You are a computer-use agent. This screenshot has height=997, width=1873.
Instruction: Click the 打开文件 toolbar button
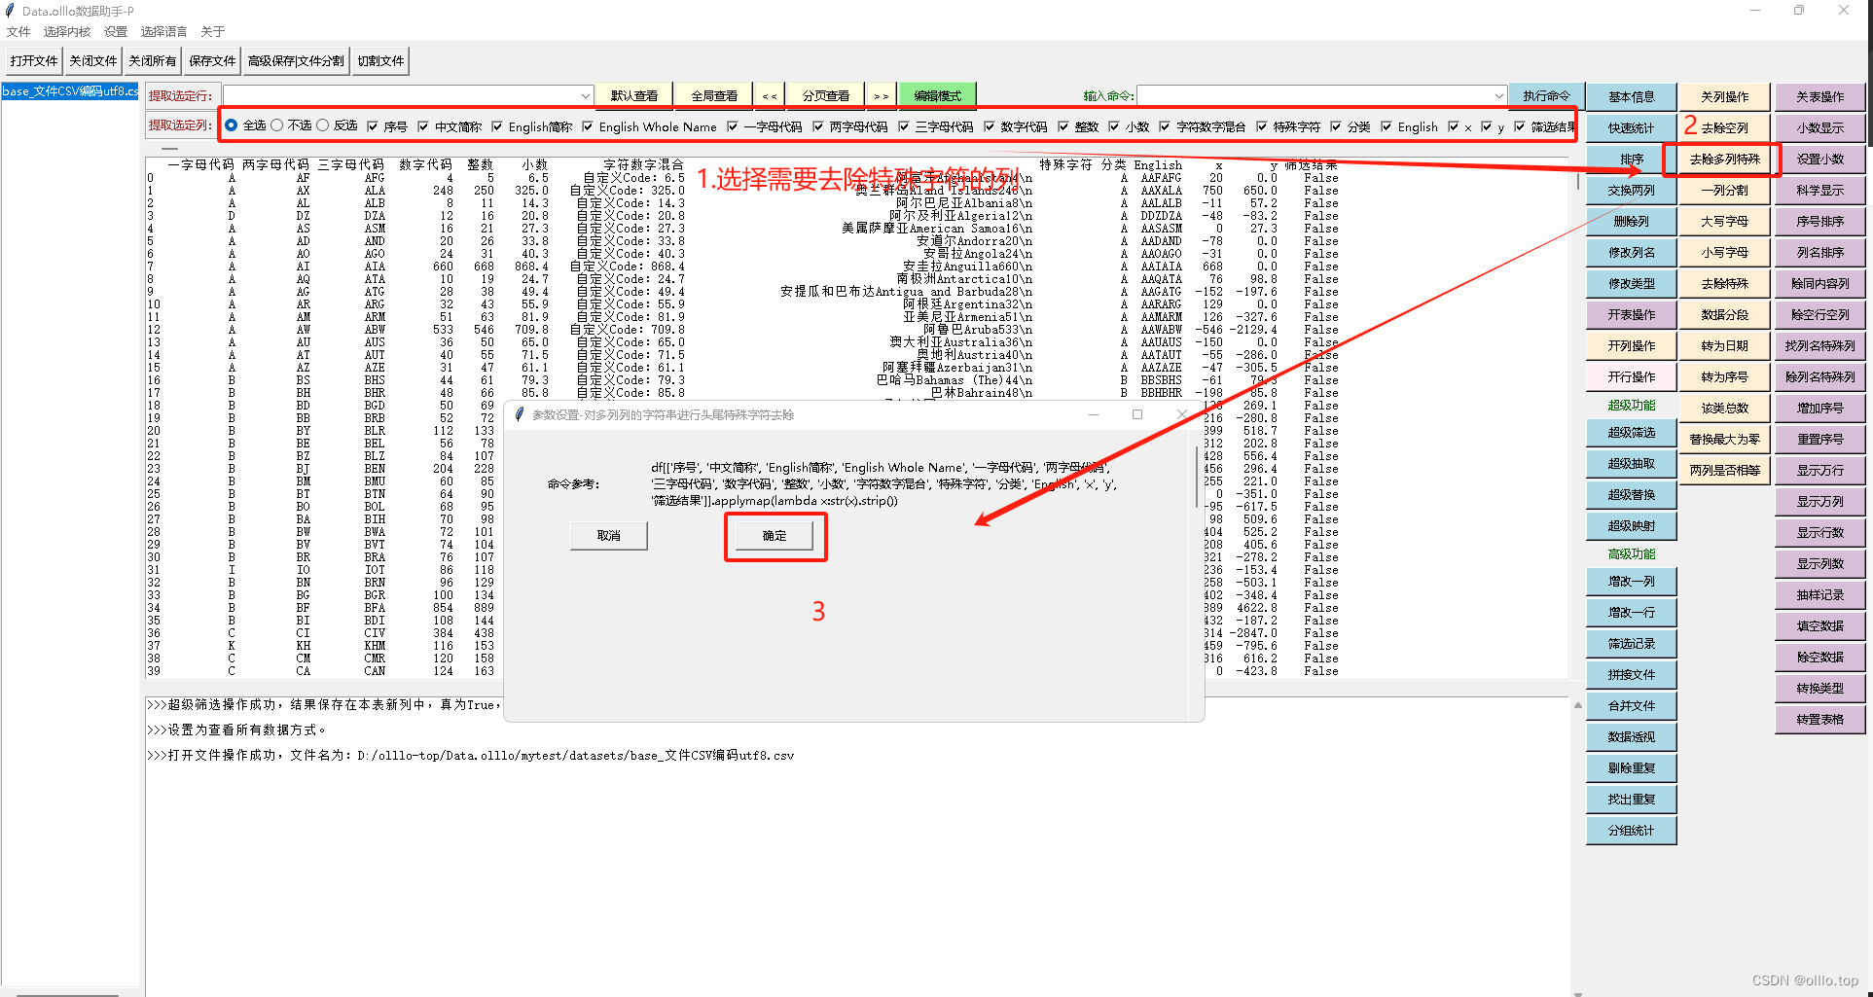pos(33,59)
